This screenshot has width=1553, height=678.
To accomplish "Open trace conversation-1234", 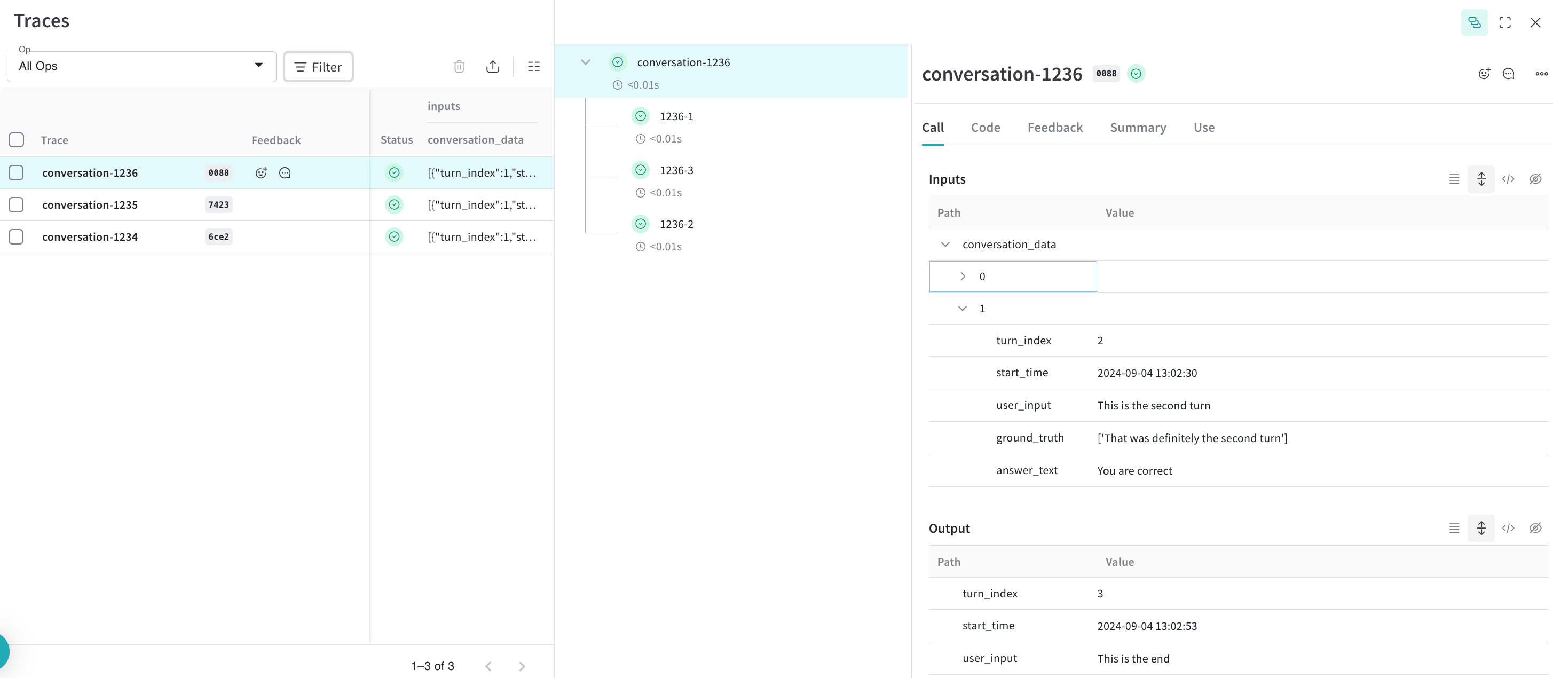I will click(90, 237).
